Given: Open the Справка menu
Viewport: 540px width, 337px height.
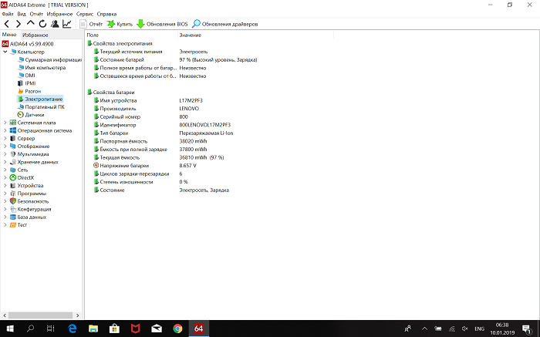Looking at the screenshot, I should pos(106,14).
